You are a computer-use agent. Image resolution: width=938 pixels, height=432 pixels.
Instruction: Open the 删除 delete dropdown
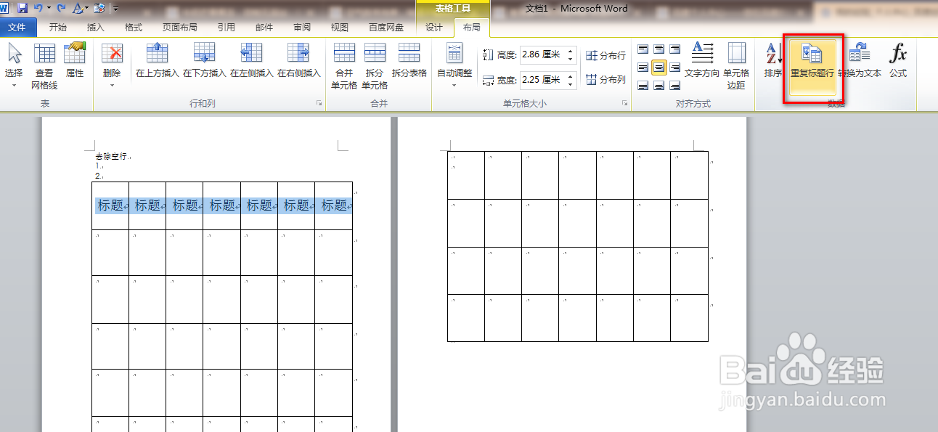[112, 65]
